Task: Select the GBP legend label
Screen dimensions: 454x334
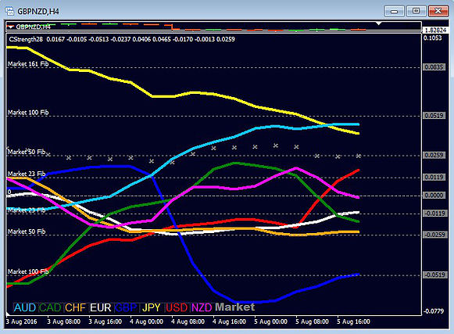Action: [126, 307]
